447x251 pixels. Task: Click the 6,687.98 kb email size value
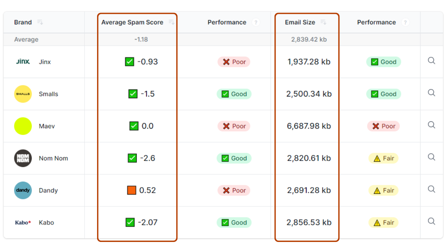pyautogui.click(x=309, y=126)
